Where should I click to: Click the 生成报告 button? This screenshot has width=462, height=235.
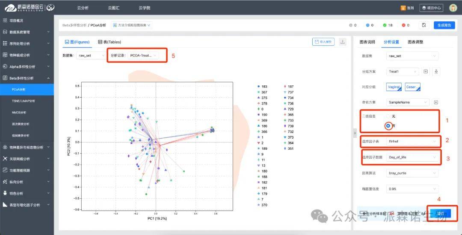[x=444, y=25]
